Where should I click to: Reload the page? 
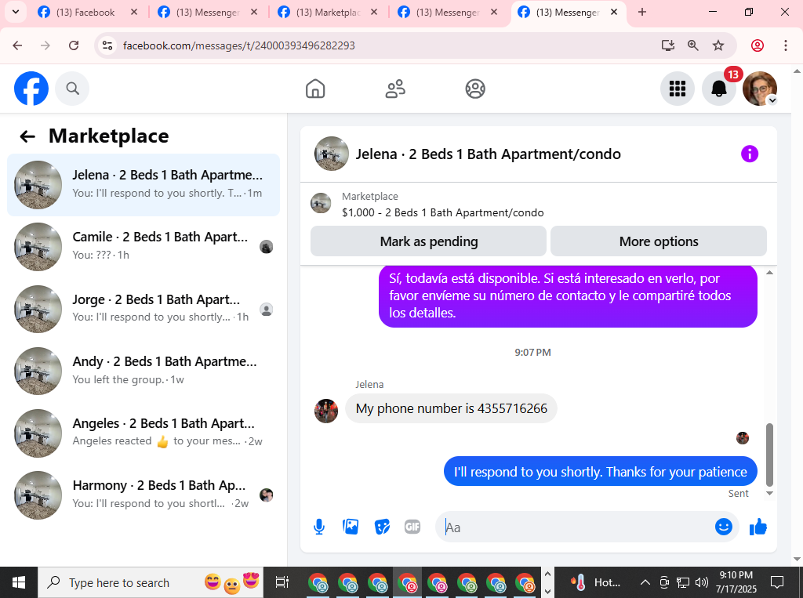click(x=74, y=45)
